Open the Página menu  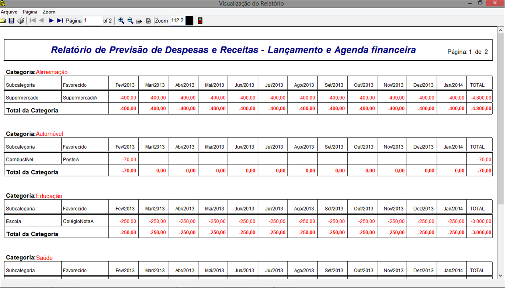(x=30, y=12)
